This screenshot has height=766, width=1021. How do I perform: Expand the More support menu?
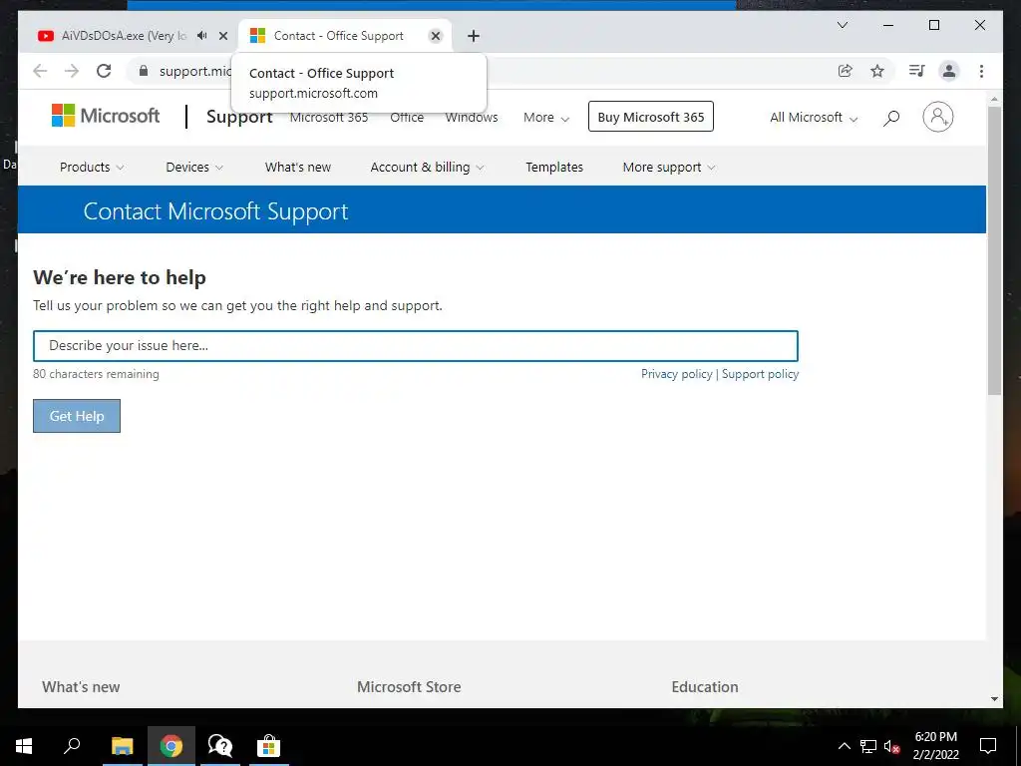669,167
